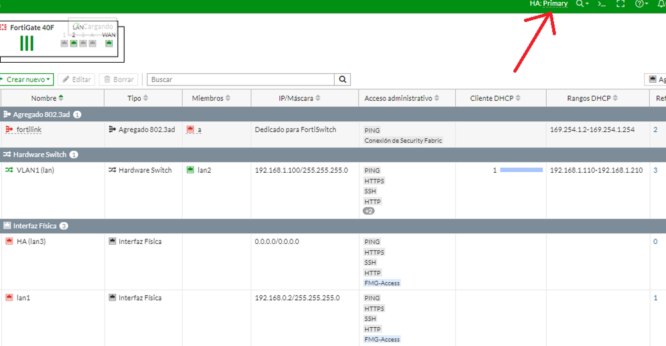The image size is (666, 346).
Task: Sort by Acceso administrativo column
Action: coord(401,98)
